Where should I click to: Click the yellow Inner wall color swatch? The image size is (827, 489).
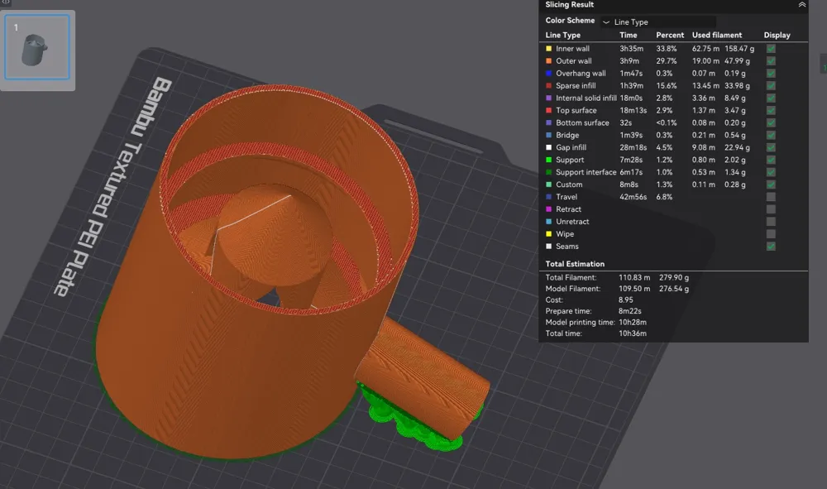click(548, 49)
